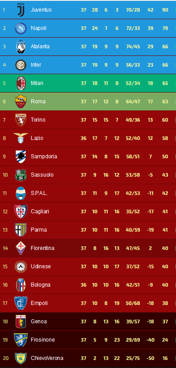Select the Parma team name
The width and height of the screenshot is (176, 368).
39,230
